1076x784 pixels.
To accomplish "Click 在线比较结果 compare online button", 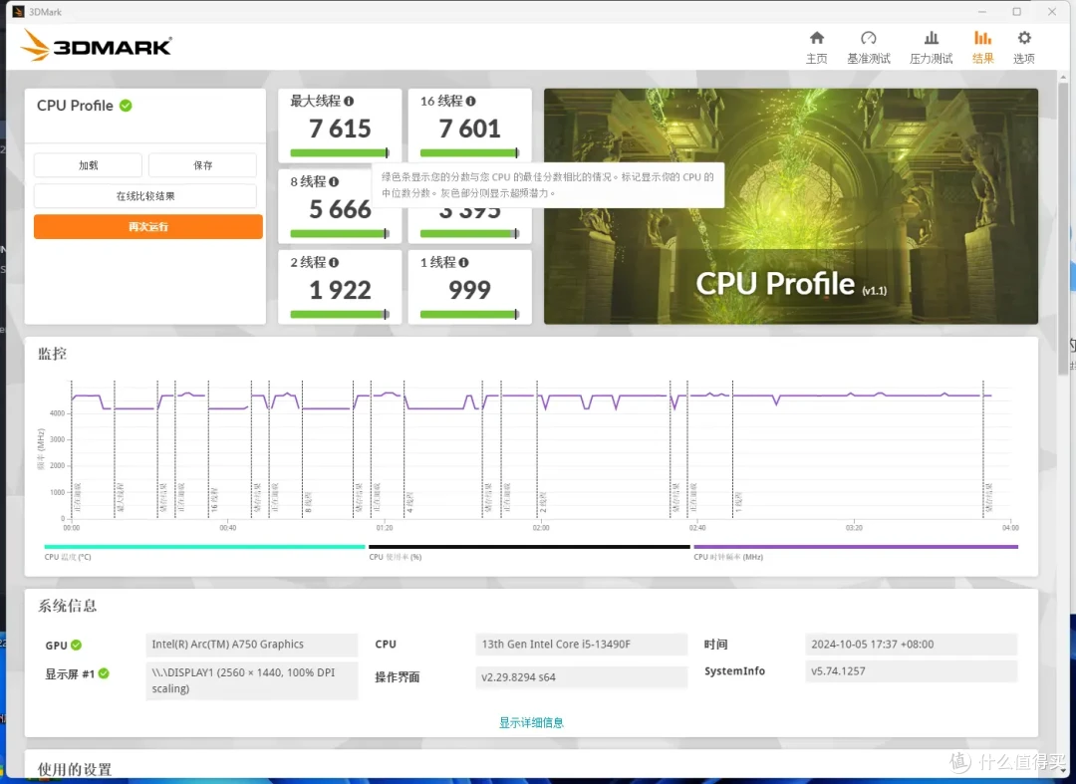I will 144,196.
